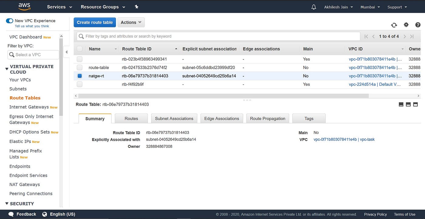Open the Route Propagation tab
The width and height of the screenshot is (425, 219).
click(268, 118)
